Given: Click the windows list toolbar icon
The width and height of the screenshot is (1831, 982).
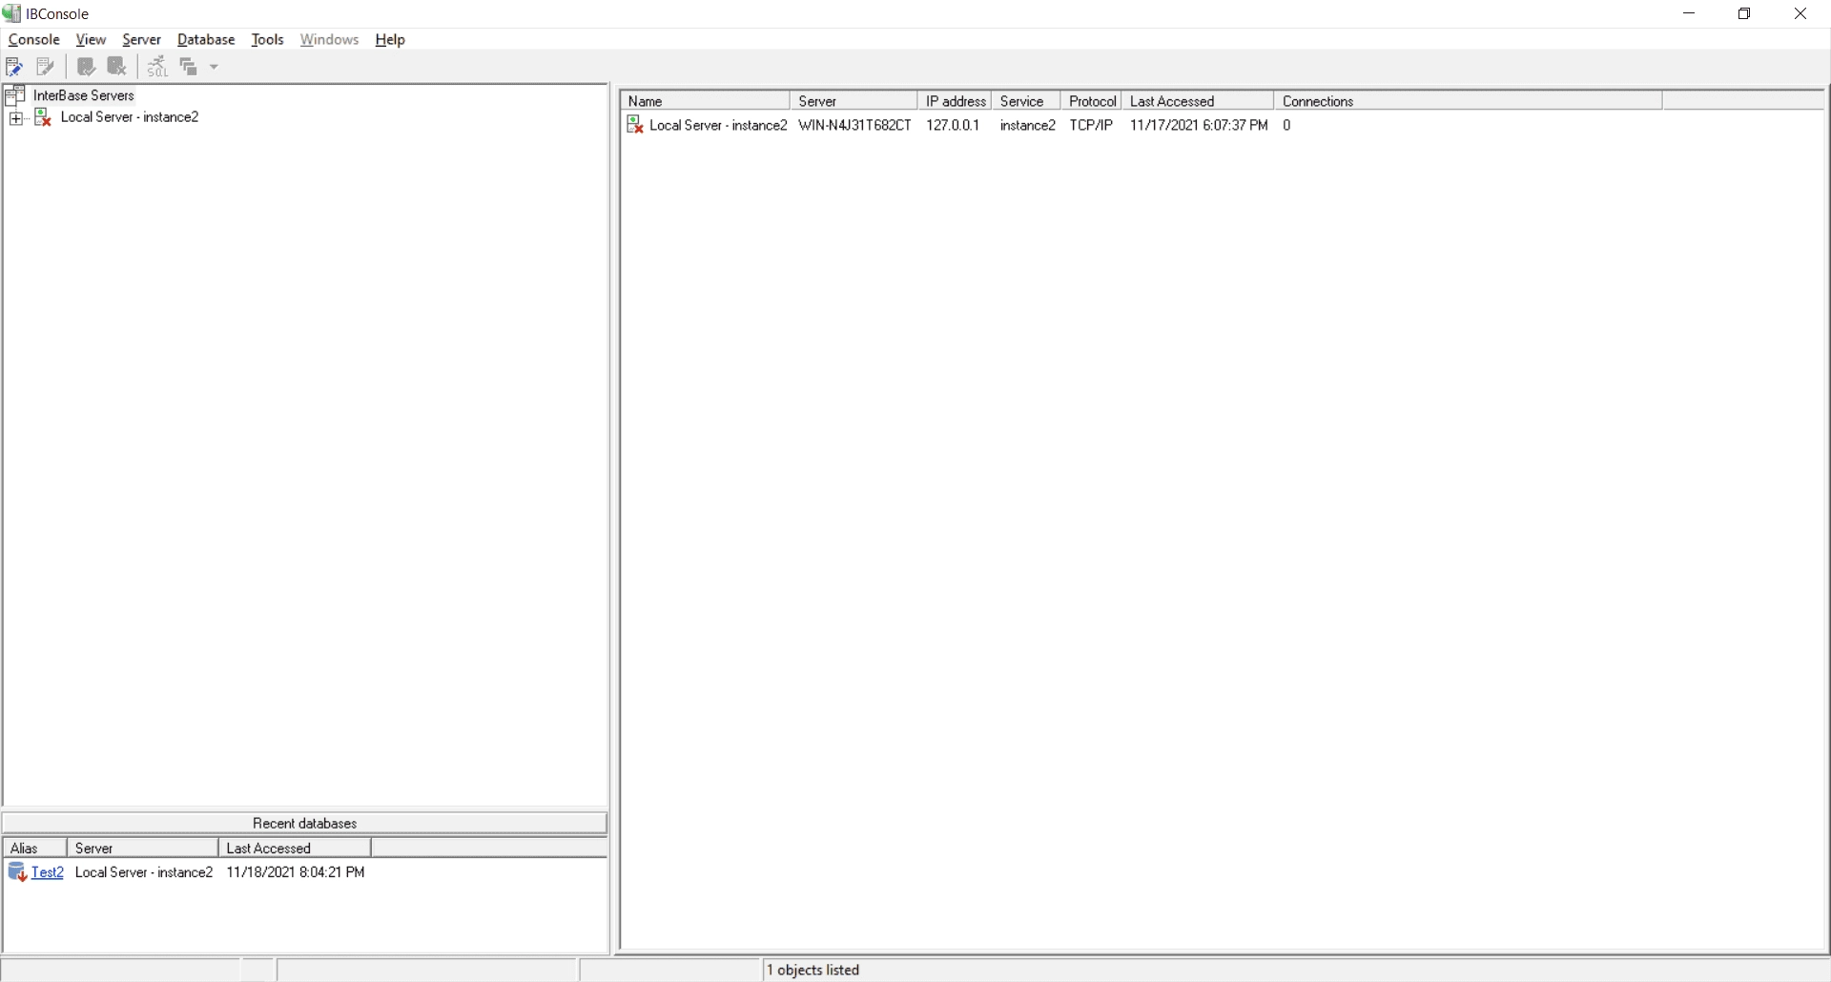Looking at the screenshot, I should [189, 67].
